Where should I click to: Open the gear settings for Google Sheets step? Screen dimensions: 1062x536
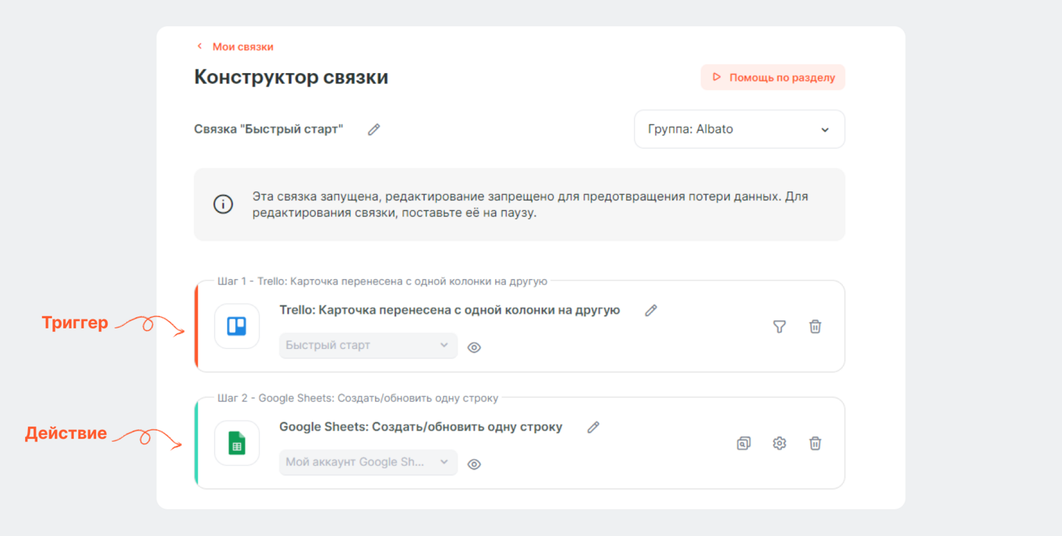tap(779, 443)
